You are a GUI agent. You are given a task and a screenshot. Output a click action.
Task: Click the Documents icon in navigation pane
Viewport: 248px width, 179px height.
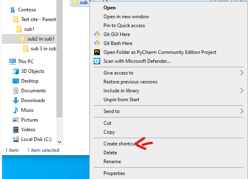16,91
